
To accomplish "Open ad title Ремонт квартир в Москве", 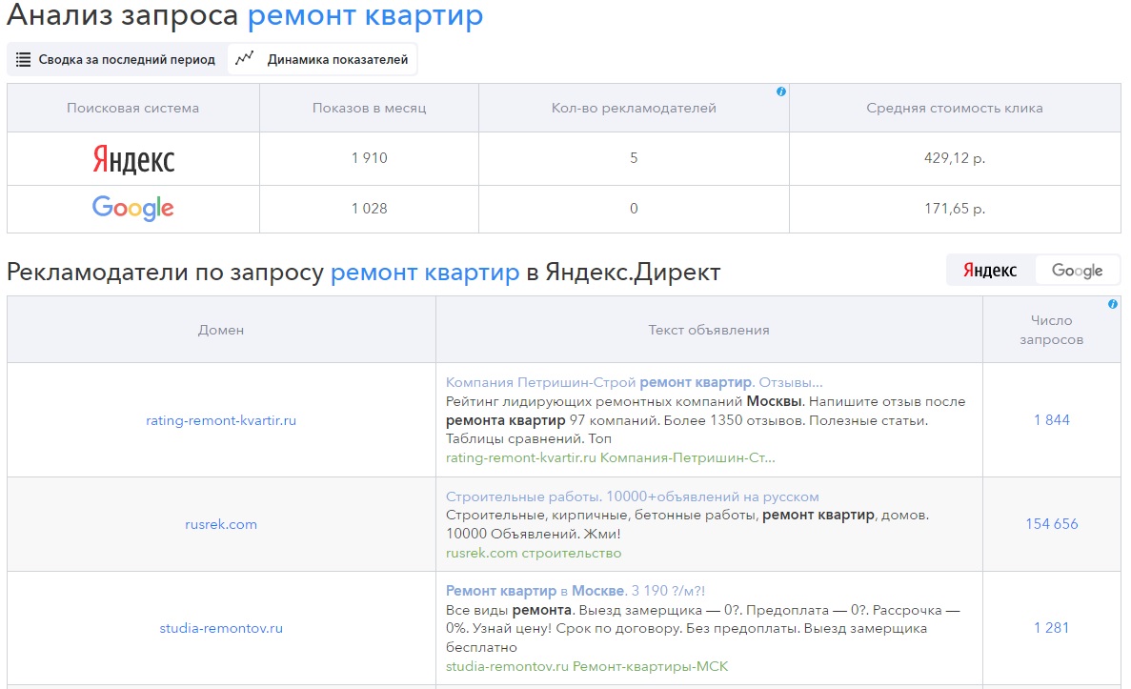I will [575, 591].
